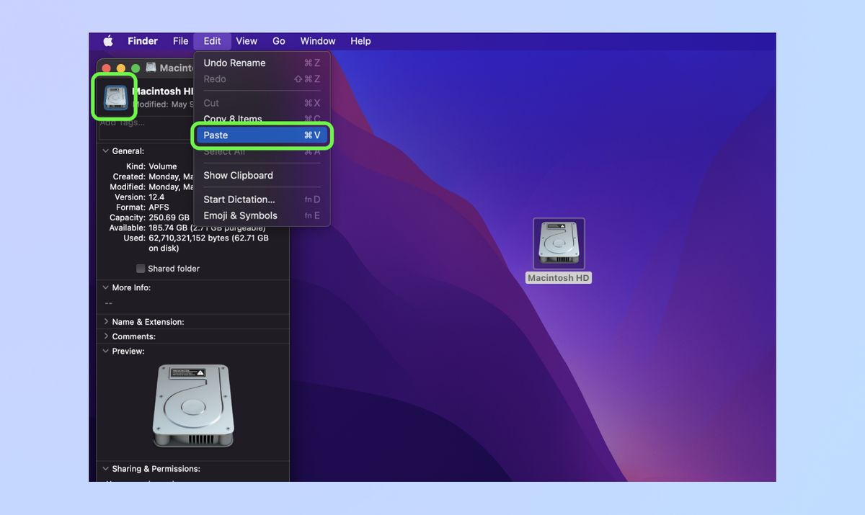Expand the Sharing & Permissions section

[x=105, y=469]
